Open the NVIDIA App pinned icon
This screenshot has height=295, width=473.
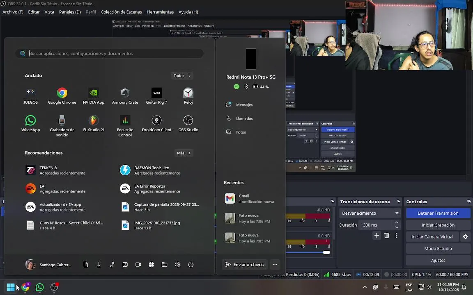pyautogui.click(x=94, y=96)
